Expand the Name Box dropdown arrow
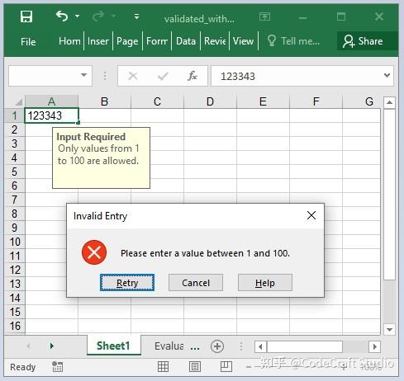The height and width of the screenshot is (381, 404). coord(83,75)
